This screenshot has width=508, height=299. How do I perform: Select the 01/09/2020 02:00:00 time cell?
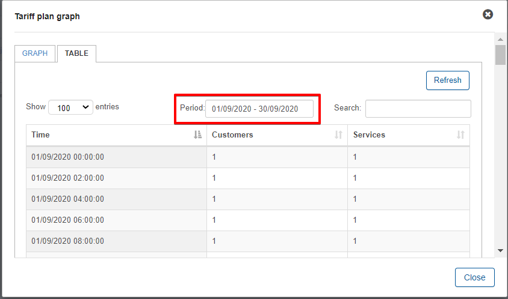[x=116, y=178]
